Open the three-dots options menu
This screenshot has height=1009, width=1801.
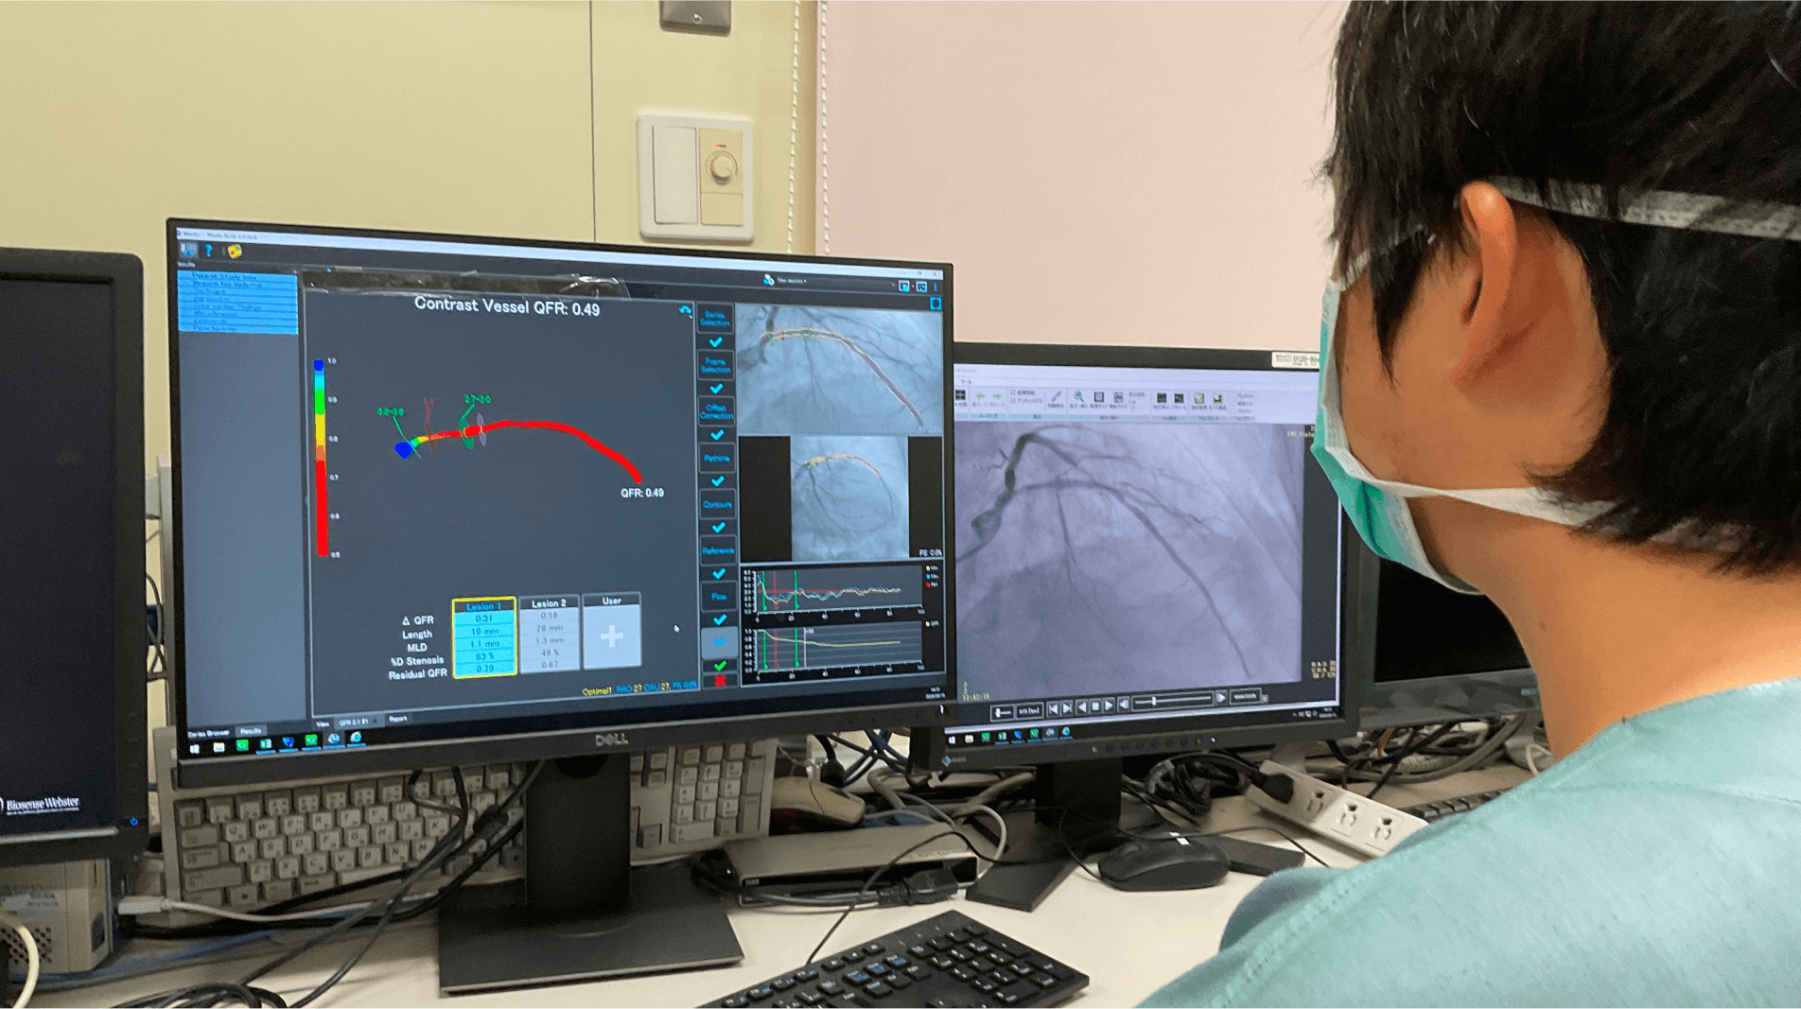(935, 287)
